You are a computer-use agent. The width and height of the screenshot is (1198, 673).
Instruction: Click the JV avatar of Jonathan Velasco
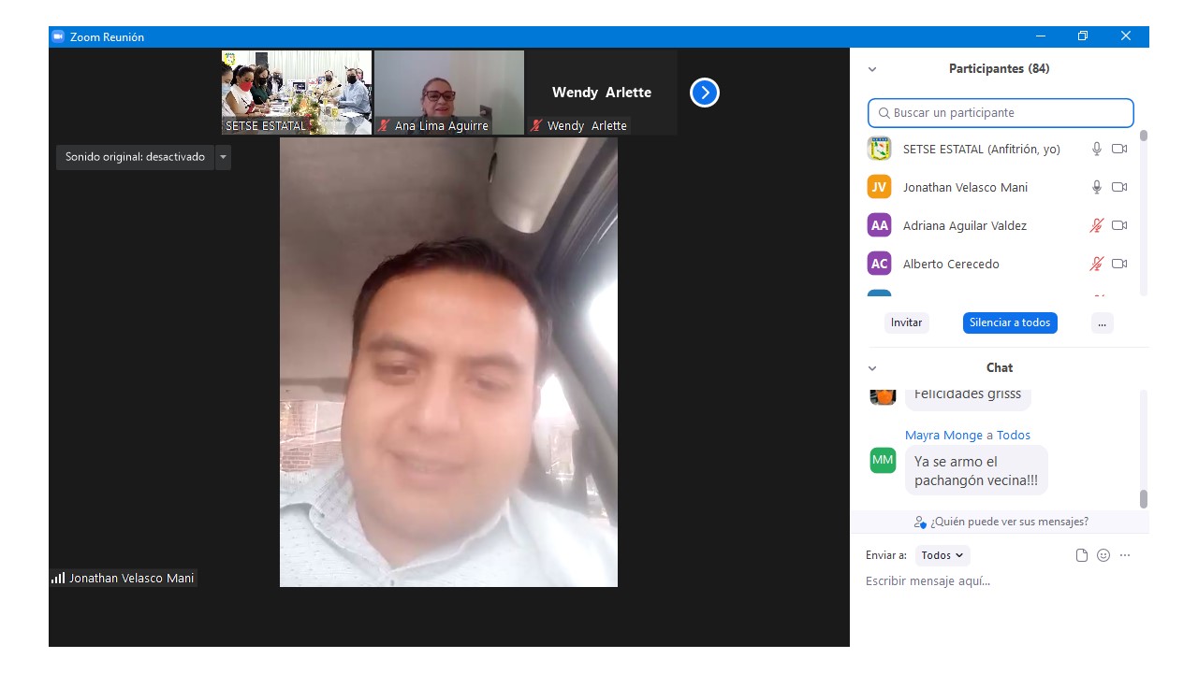pyautogui.click(x=879, y=187)
